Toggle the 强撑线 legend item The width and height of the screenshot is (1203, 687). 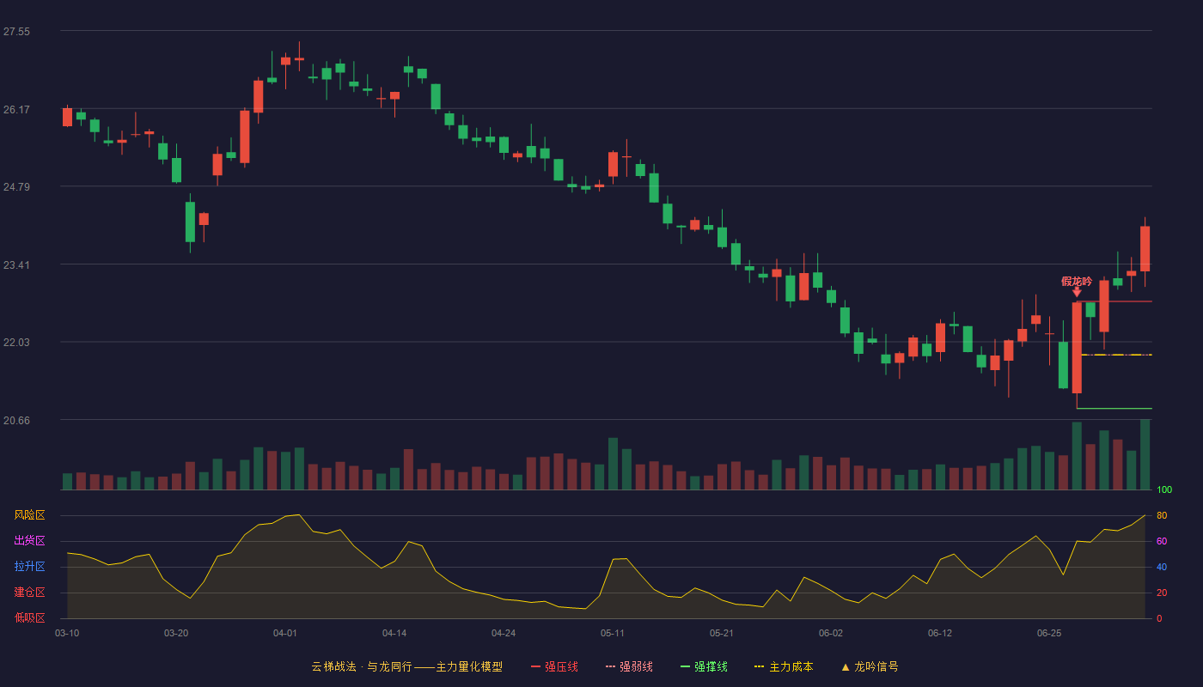pyautogui.click(x=704, y=666)
